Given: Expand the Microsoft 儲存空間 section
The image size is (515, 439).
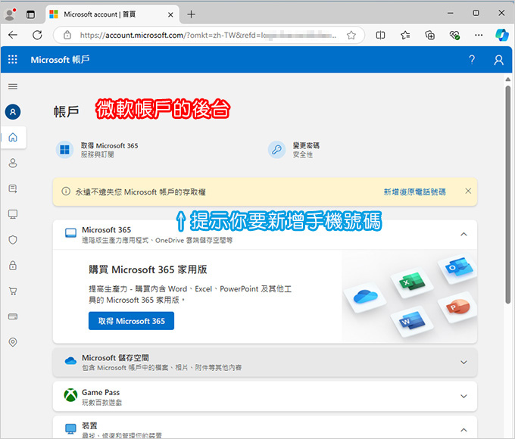Looking at the screenshot, I should [x=463, y=362].
